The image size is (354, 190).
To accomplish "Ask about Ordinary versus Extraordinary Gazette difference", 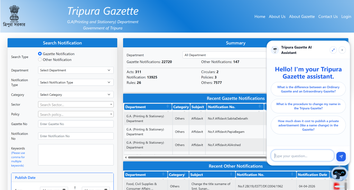I will tap(308, 89).
